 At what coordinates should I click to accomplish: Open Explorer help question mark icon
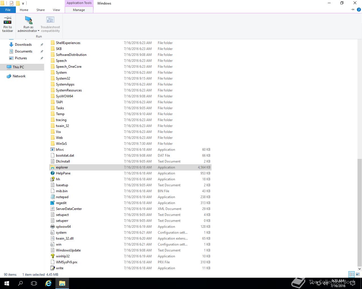359,10
